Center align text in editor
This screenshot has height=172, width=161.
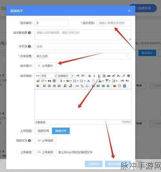tap(49, 86)
